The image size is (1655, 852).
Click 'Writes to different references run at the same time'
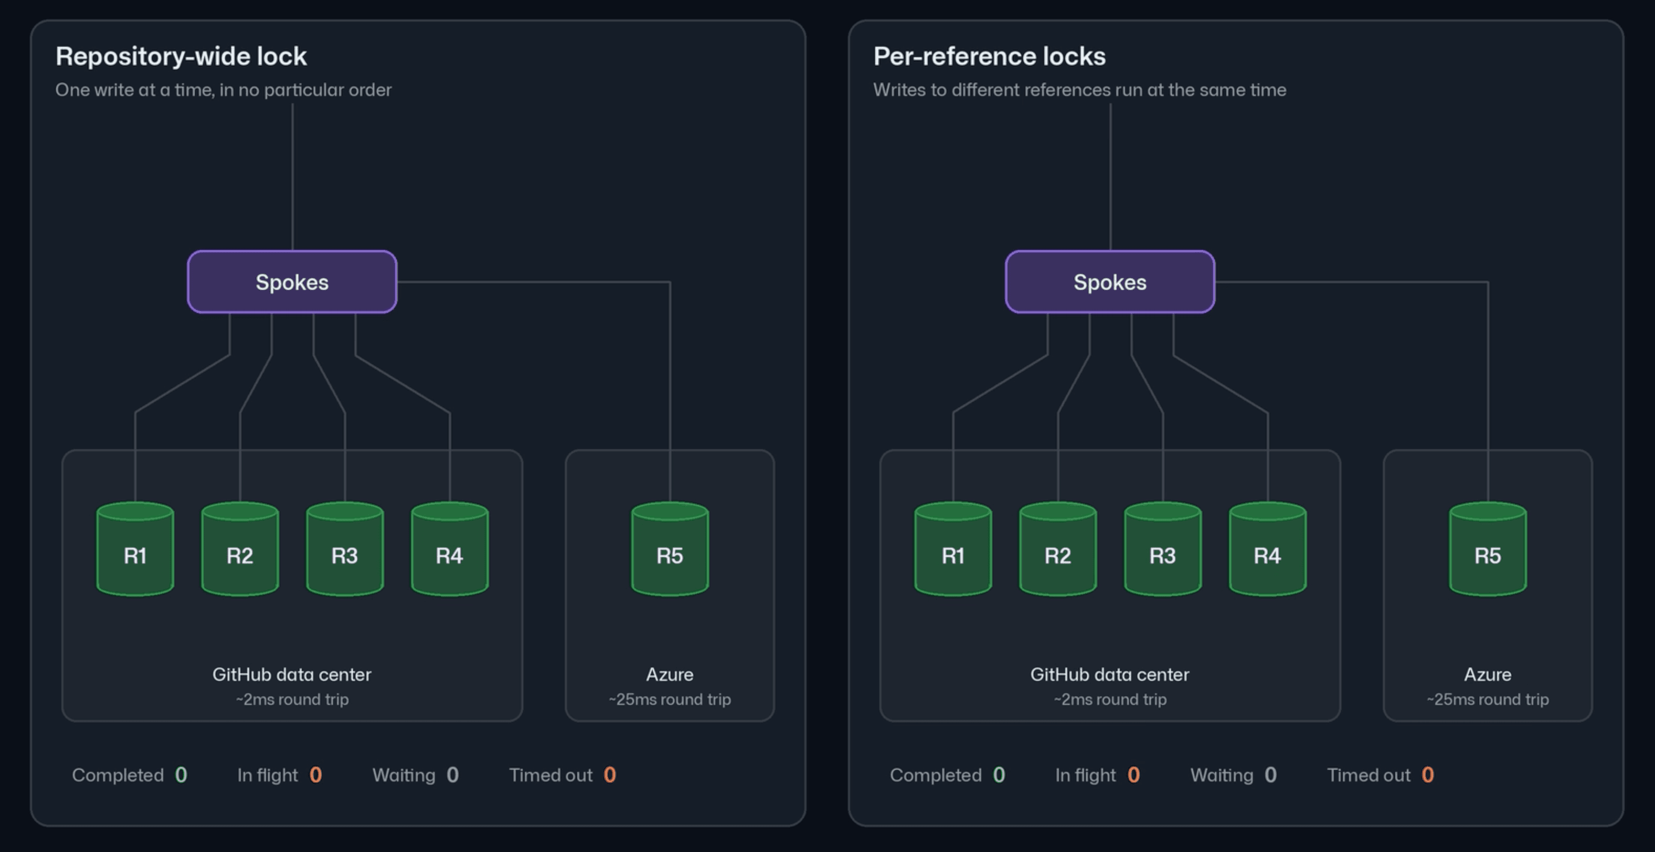[x=1079, y=90]
